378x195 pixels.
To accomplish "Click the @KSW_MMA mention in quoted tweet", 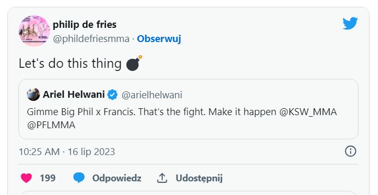I will coord(308,112).
